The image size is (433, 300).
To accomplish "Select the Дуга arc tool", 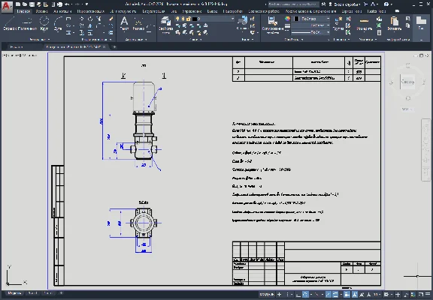I will (x=58, y=23).
